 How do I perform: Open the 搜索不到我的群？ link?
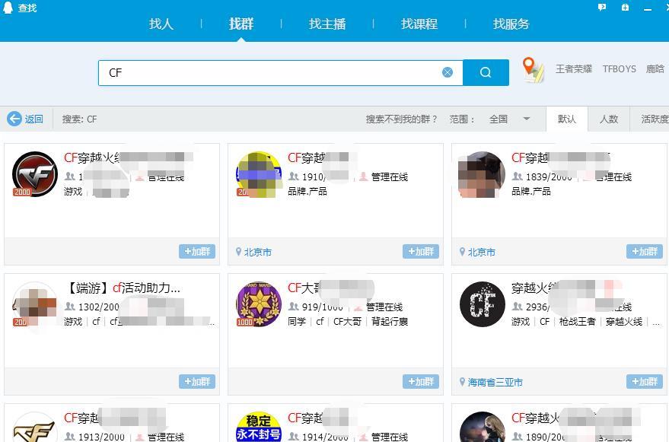click(x=402, y=119)
